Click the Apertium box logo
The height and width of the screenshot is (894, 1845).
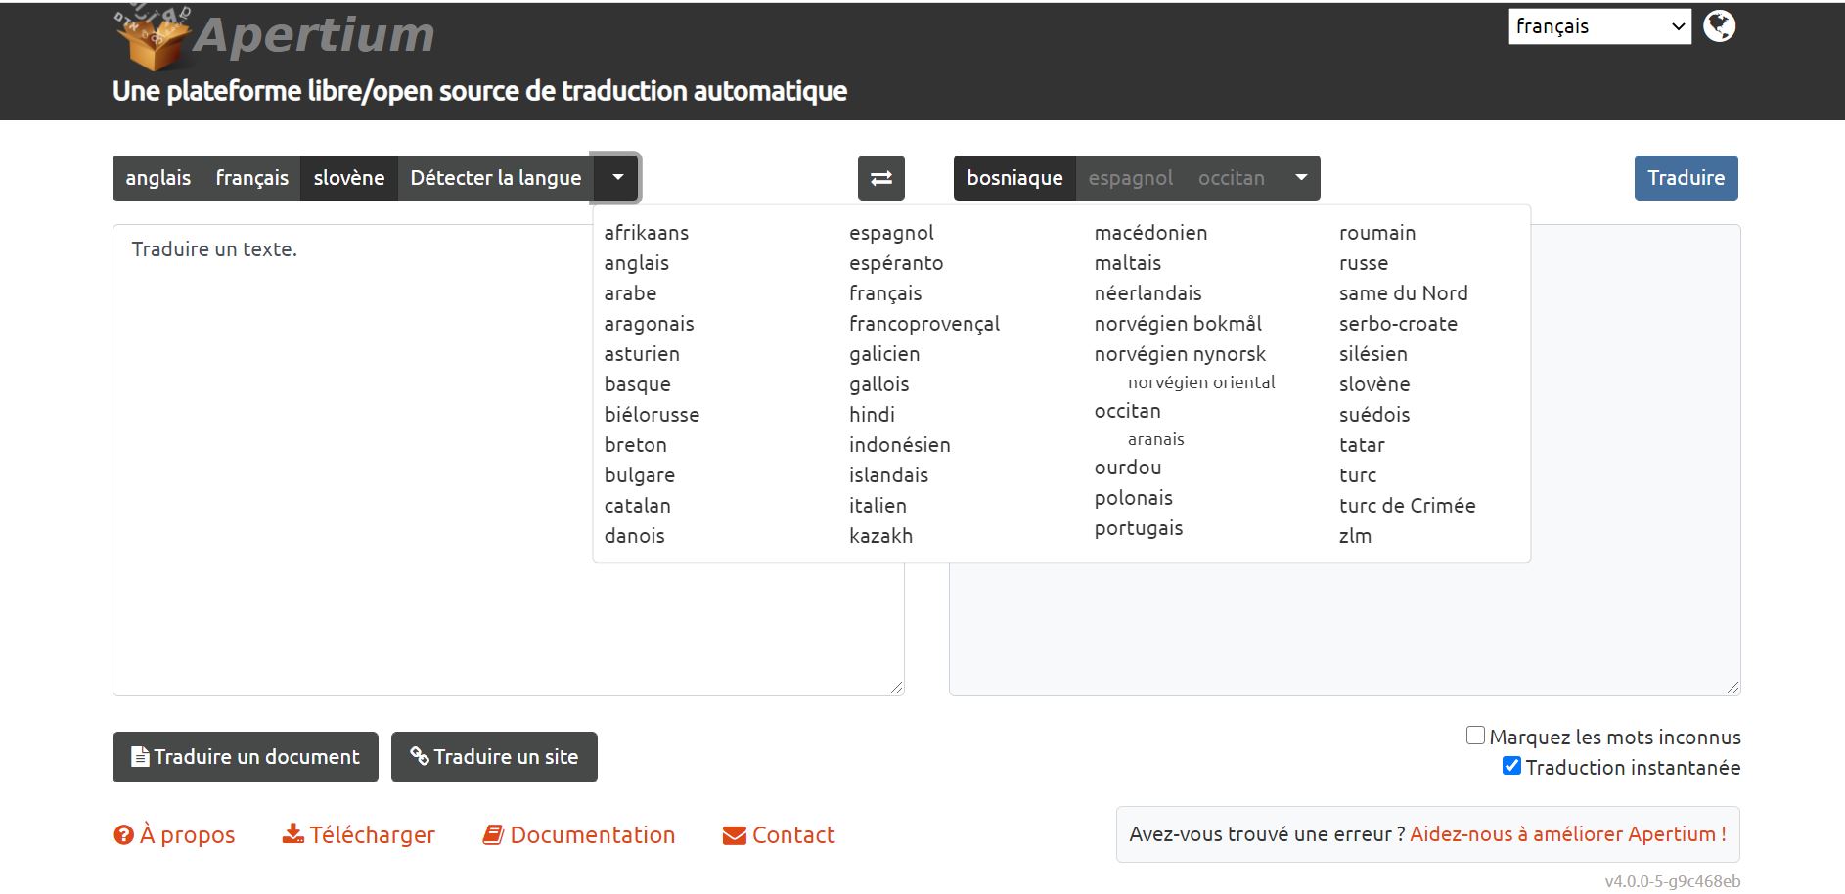click(152, 39)
